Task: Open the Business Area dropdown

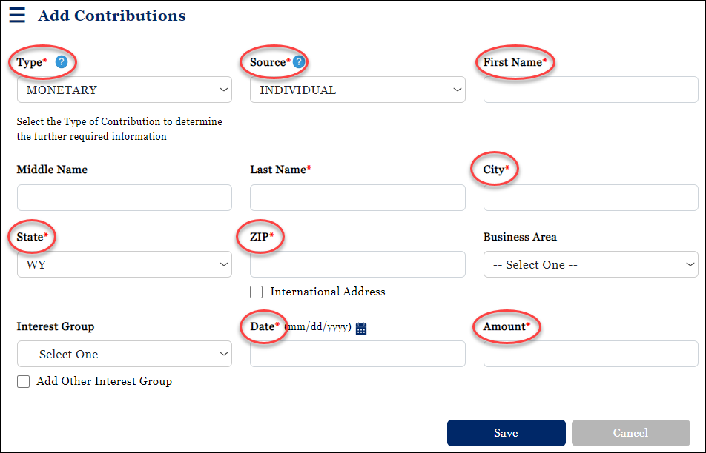Action: [x=590, y=264]
